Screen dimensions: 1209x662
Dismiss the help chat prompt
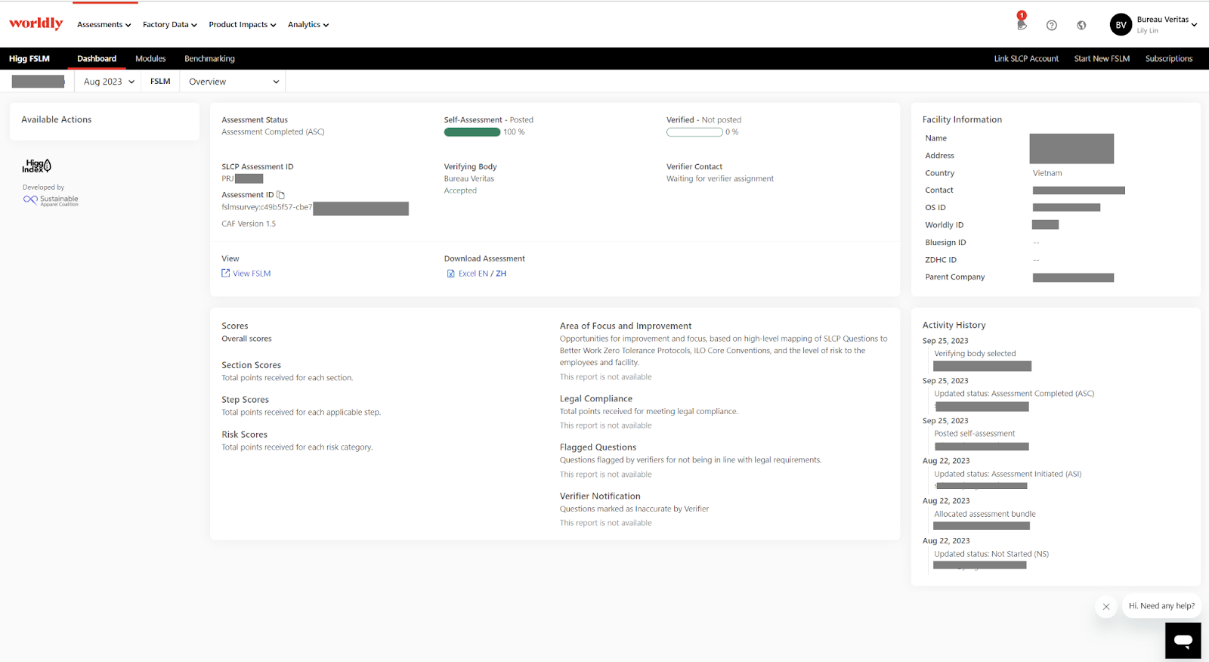1105,606
